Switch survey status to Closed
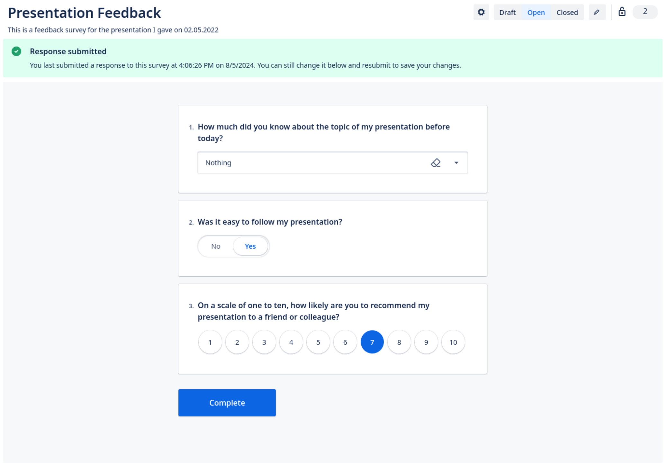The height and width of the screenshot is (465, 669). click(x=567, y=13)
